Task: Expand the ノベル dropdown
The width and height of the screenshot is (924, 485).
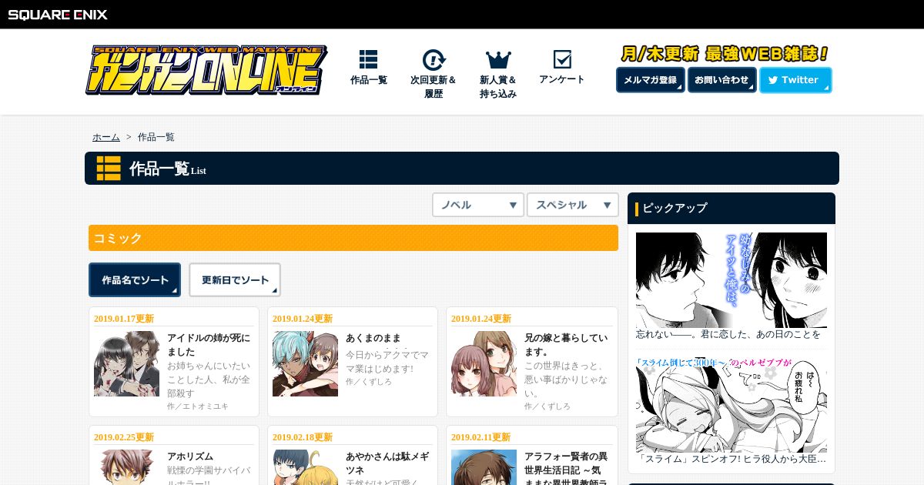Action: coord(478,205)
